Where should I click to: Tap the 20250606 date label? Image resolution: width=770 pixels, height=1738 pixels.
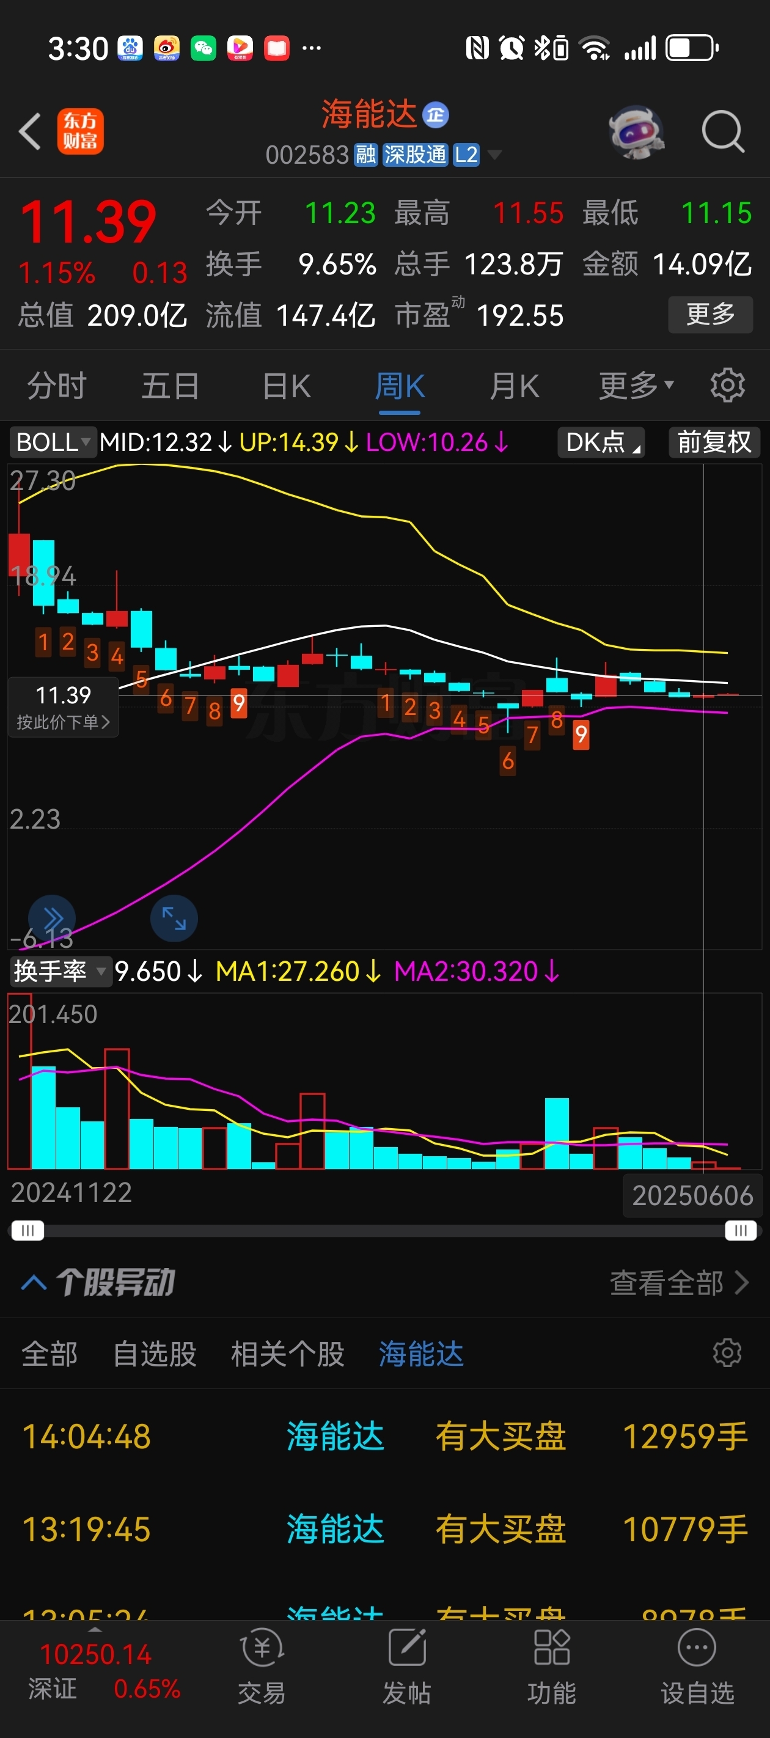[692, 1195]
